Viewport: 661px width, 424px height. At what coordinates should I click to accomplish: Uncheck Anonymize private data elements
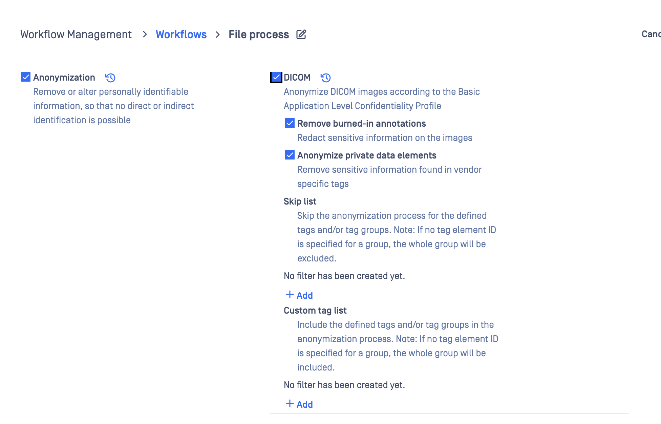290,155
